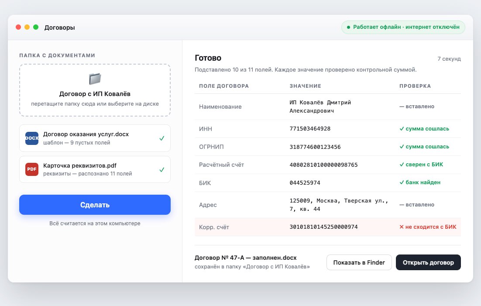Click the blue Сделать button
Image resolution: width=481 pixels, height=306 pixels.
tap(95, 205)
